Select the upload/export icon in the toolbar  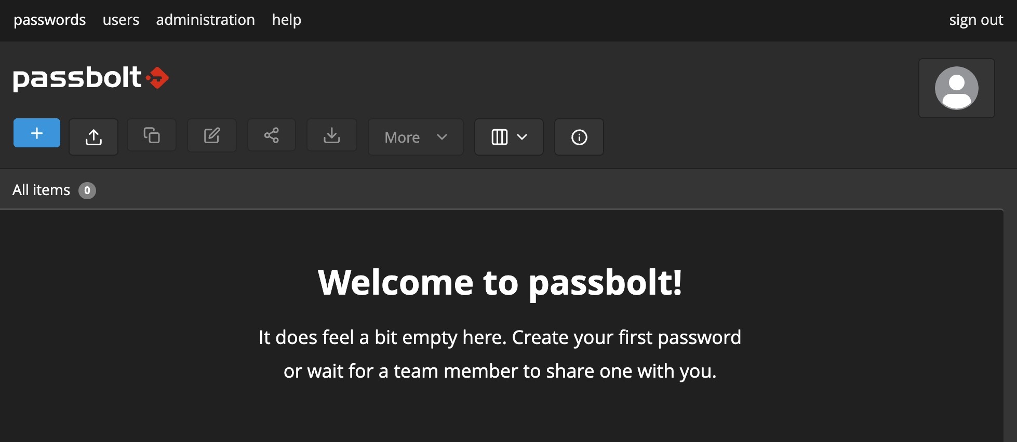coord(93,136)
